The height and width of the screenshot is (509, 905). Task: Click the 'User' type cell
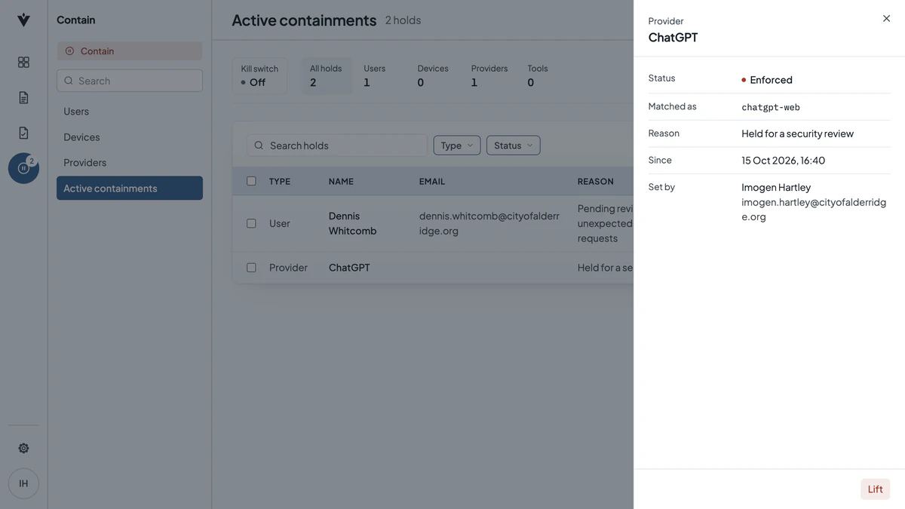coord(280,223)
